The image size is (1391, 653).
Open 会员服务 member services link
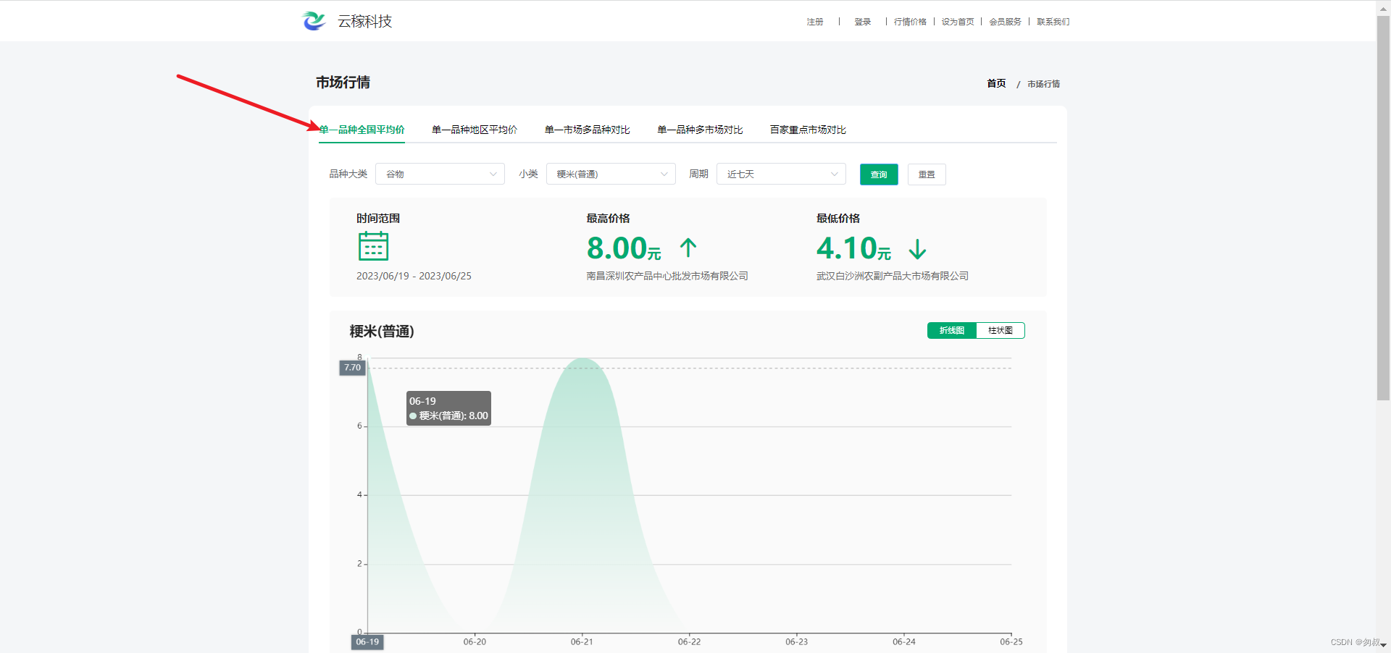point(1005,22)
